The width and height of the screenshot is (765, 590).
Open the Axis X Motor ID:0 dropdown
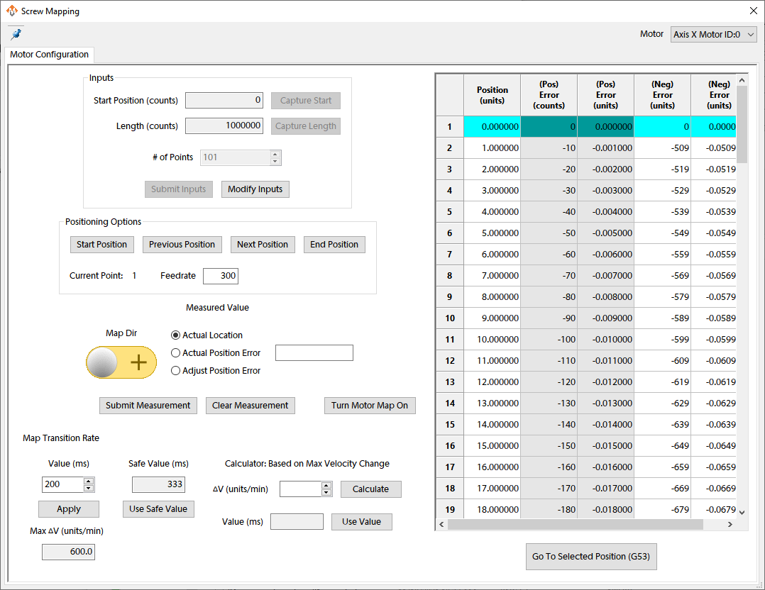coord(713,33)
